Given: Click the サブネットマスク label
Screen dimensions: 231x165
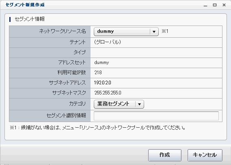Looking at the screenshot, I should pyautogui.click(x=69, y=93).
